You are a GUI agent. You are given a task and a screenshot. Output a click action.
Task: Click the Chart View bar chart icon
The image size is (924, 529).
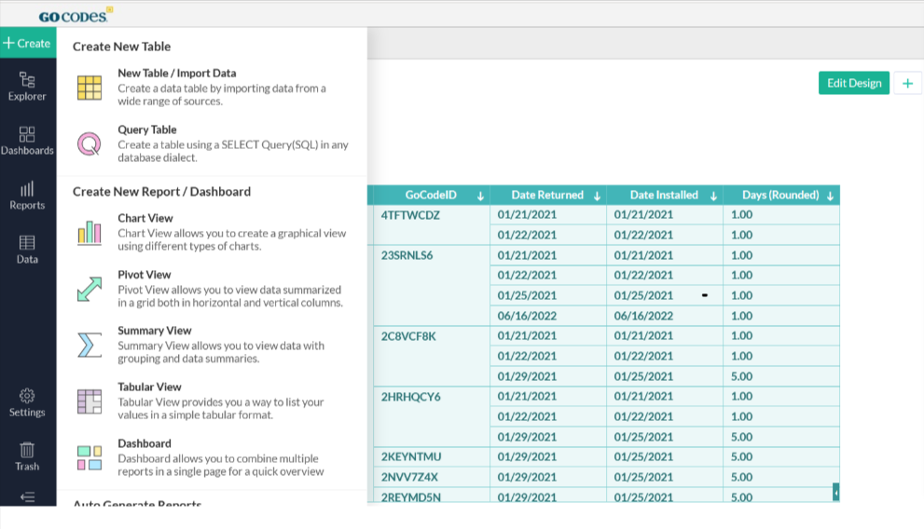90,233
